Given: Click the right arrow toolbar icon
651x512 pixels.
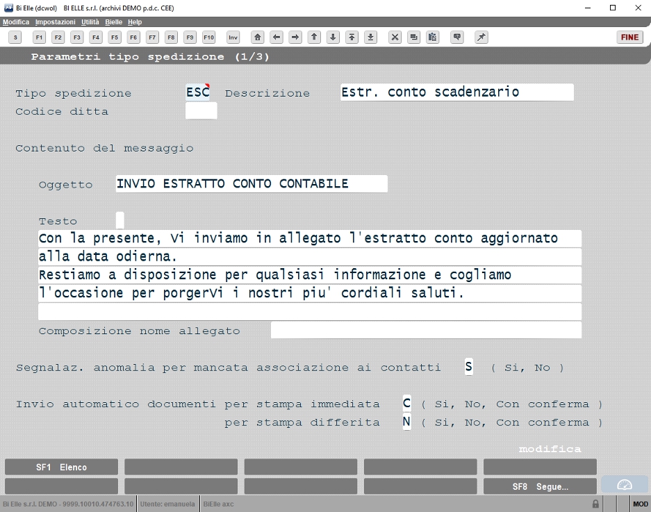Looking at the screenshot, I should pos(295,38).
